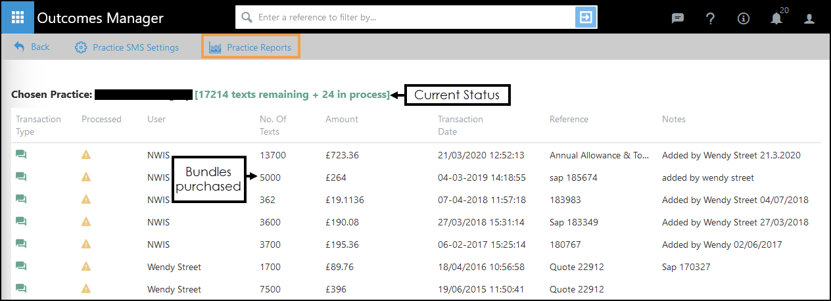Click the Reference column header
Screen dimensions: 831x301
[569, 119]
